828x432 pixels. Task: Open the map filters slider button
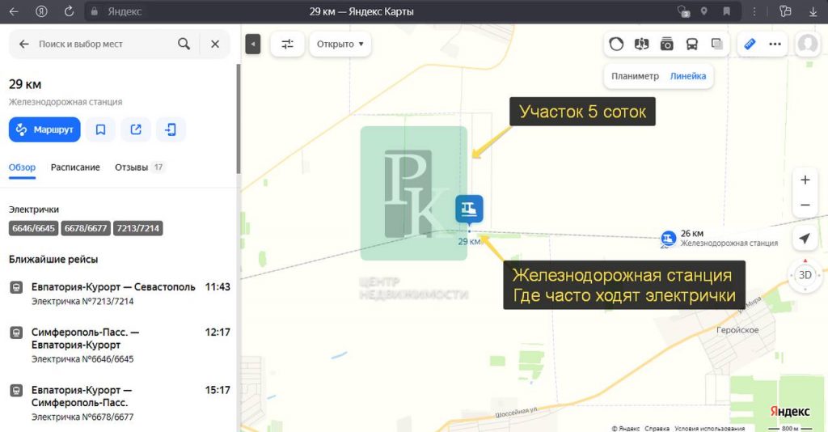(287, 44)
